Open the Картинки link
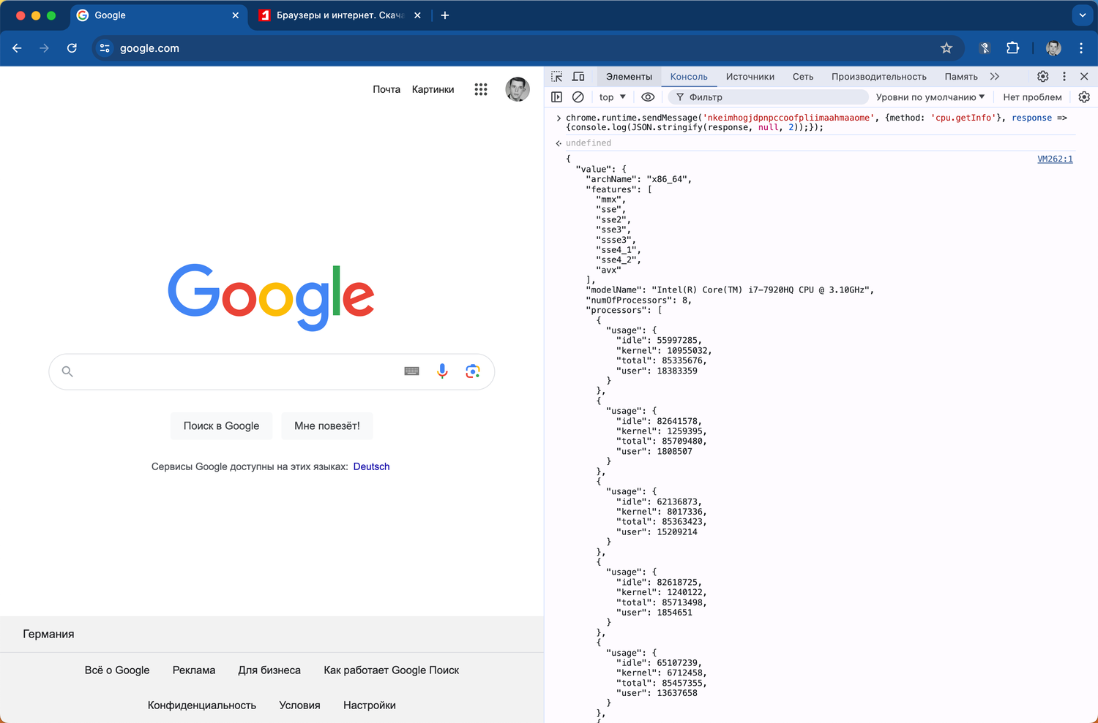1098x723 pixels. click(x=433, y=89)
